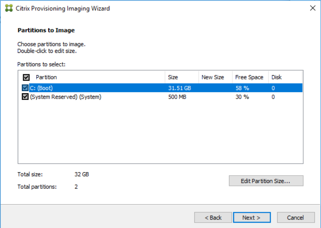Viewport: 321px width, 228px height.
Task: Click the 500 MB size cell
Action: tap(177, 97)
